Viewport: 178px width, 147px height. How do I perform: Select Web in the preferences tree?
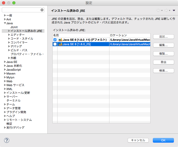click(9, 81)
